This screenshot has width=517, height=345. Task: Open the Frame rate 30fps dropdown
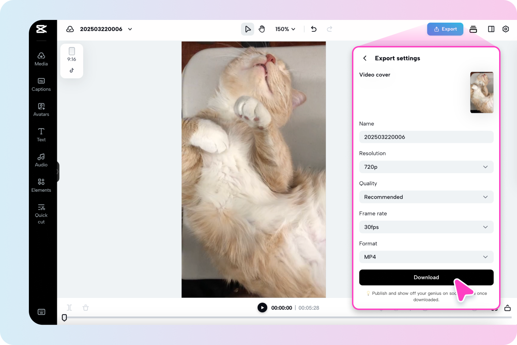pos(426,227)
